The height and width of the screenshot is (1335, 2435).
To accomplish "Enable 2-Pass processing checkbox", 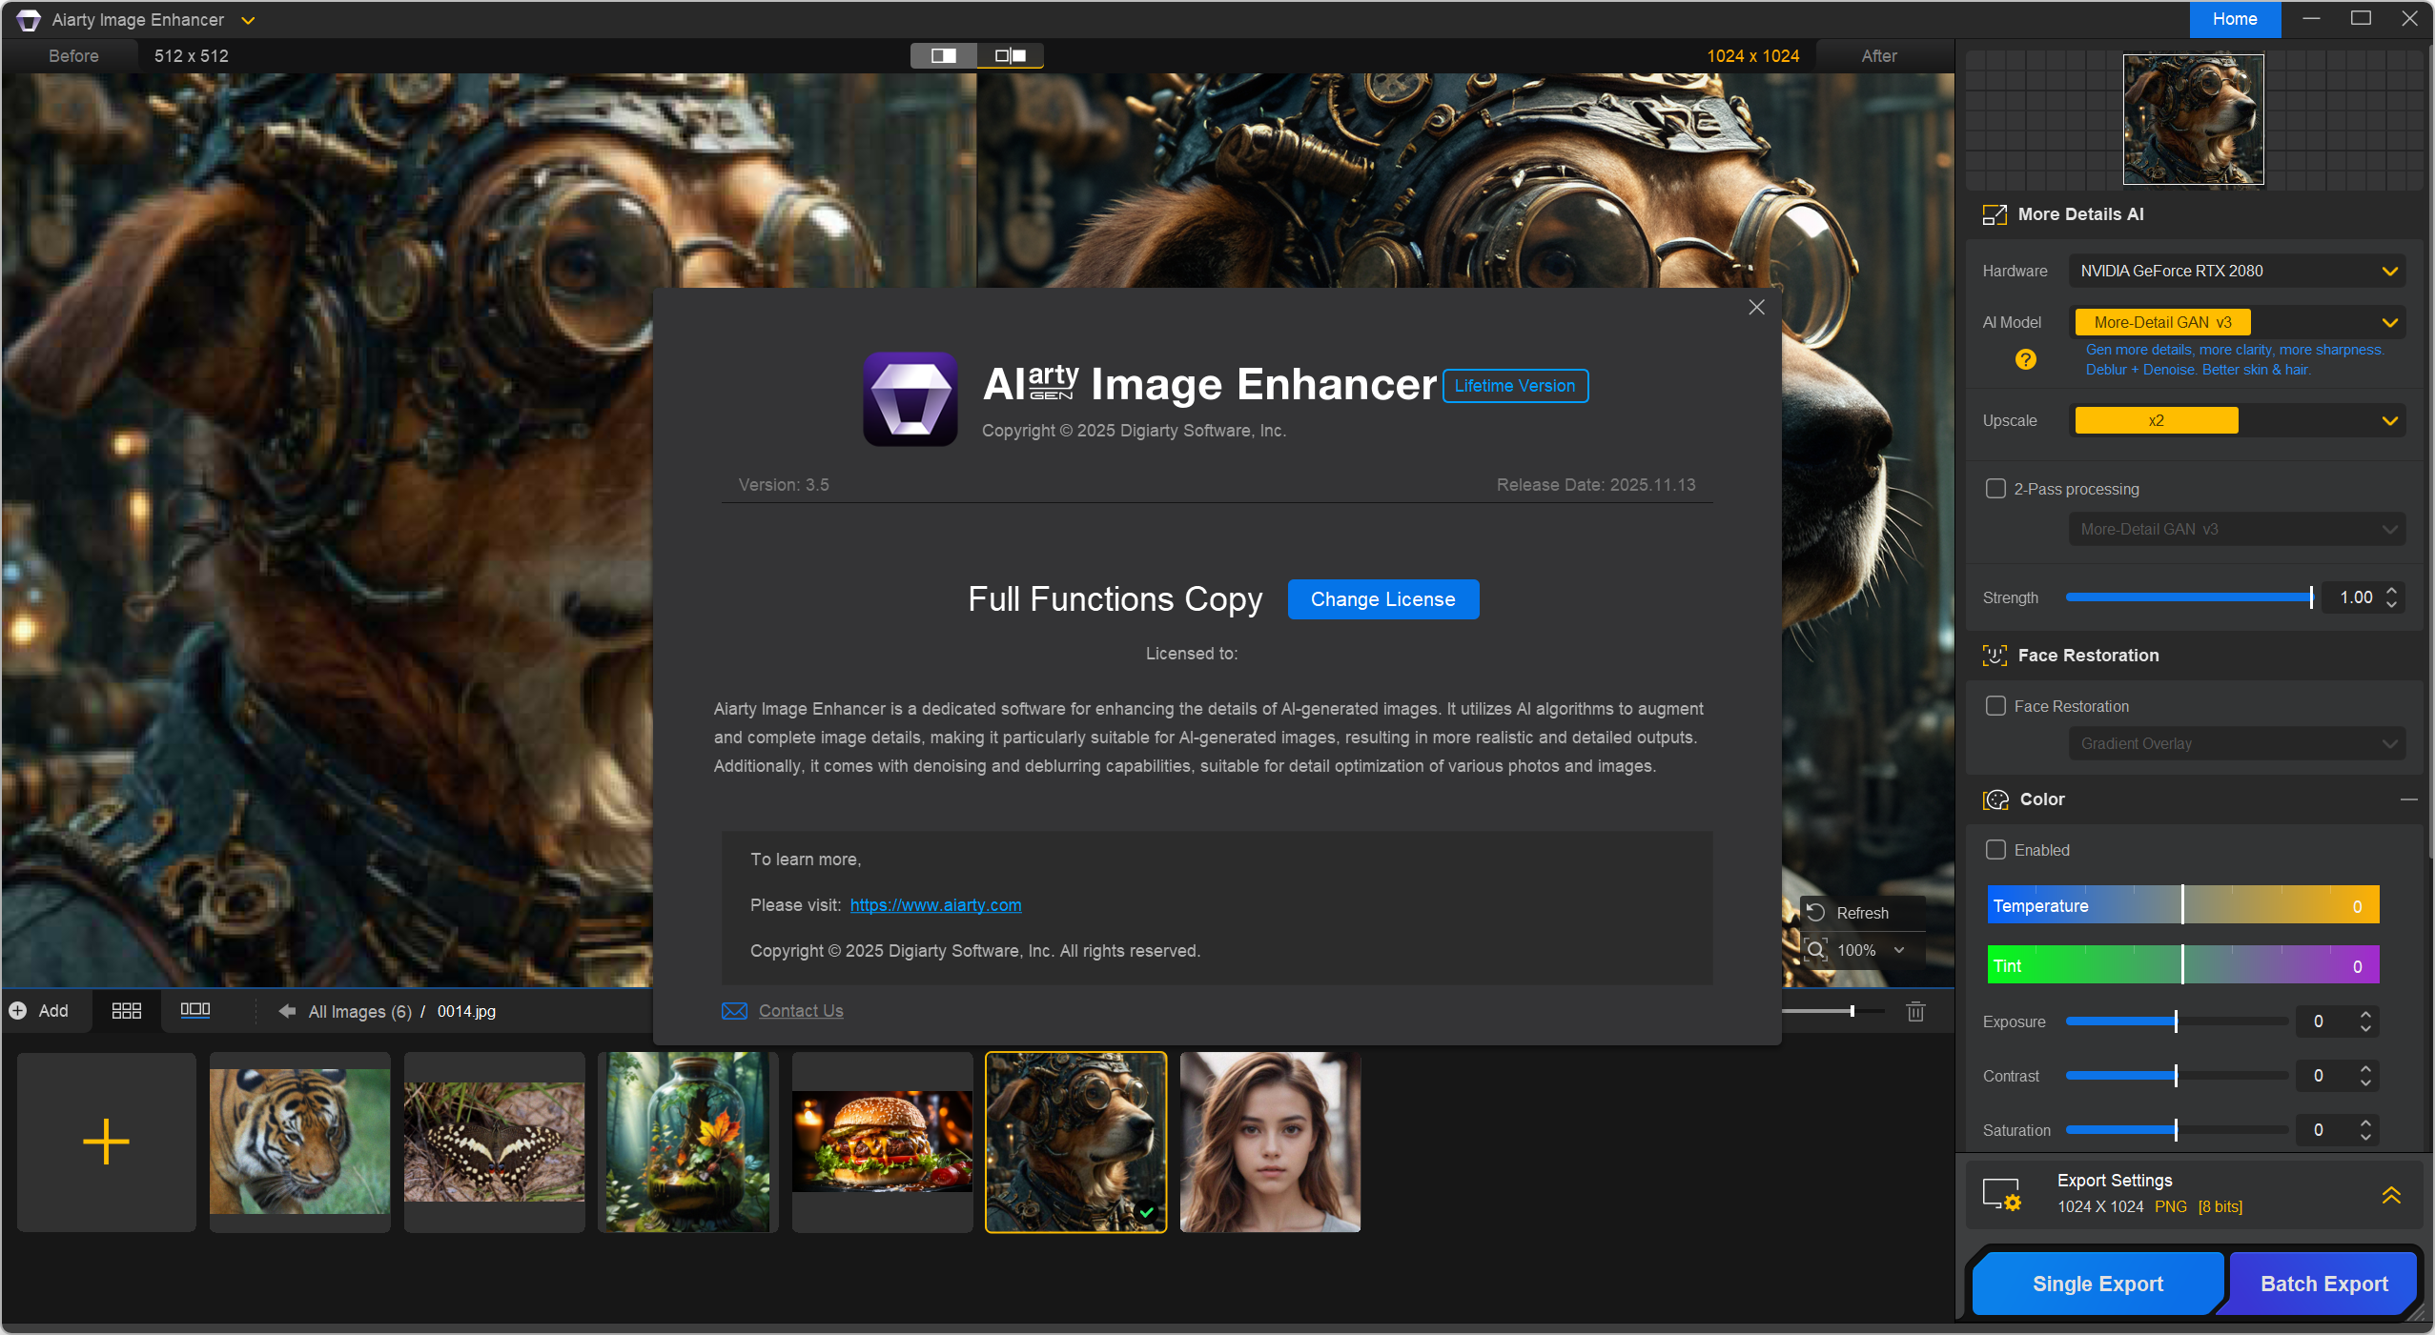I will click(1995, 489).
